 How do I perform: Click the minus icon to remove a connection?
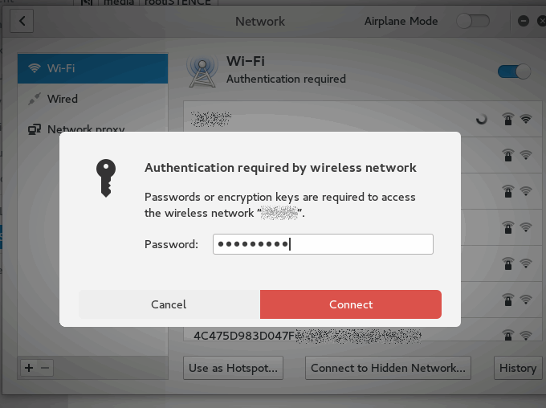(x=45, y=367)
